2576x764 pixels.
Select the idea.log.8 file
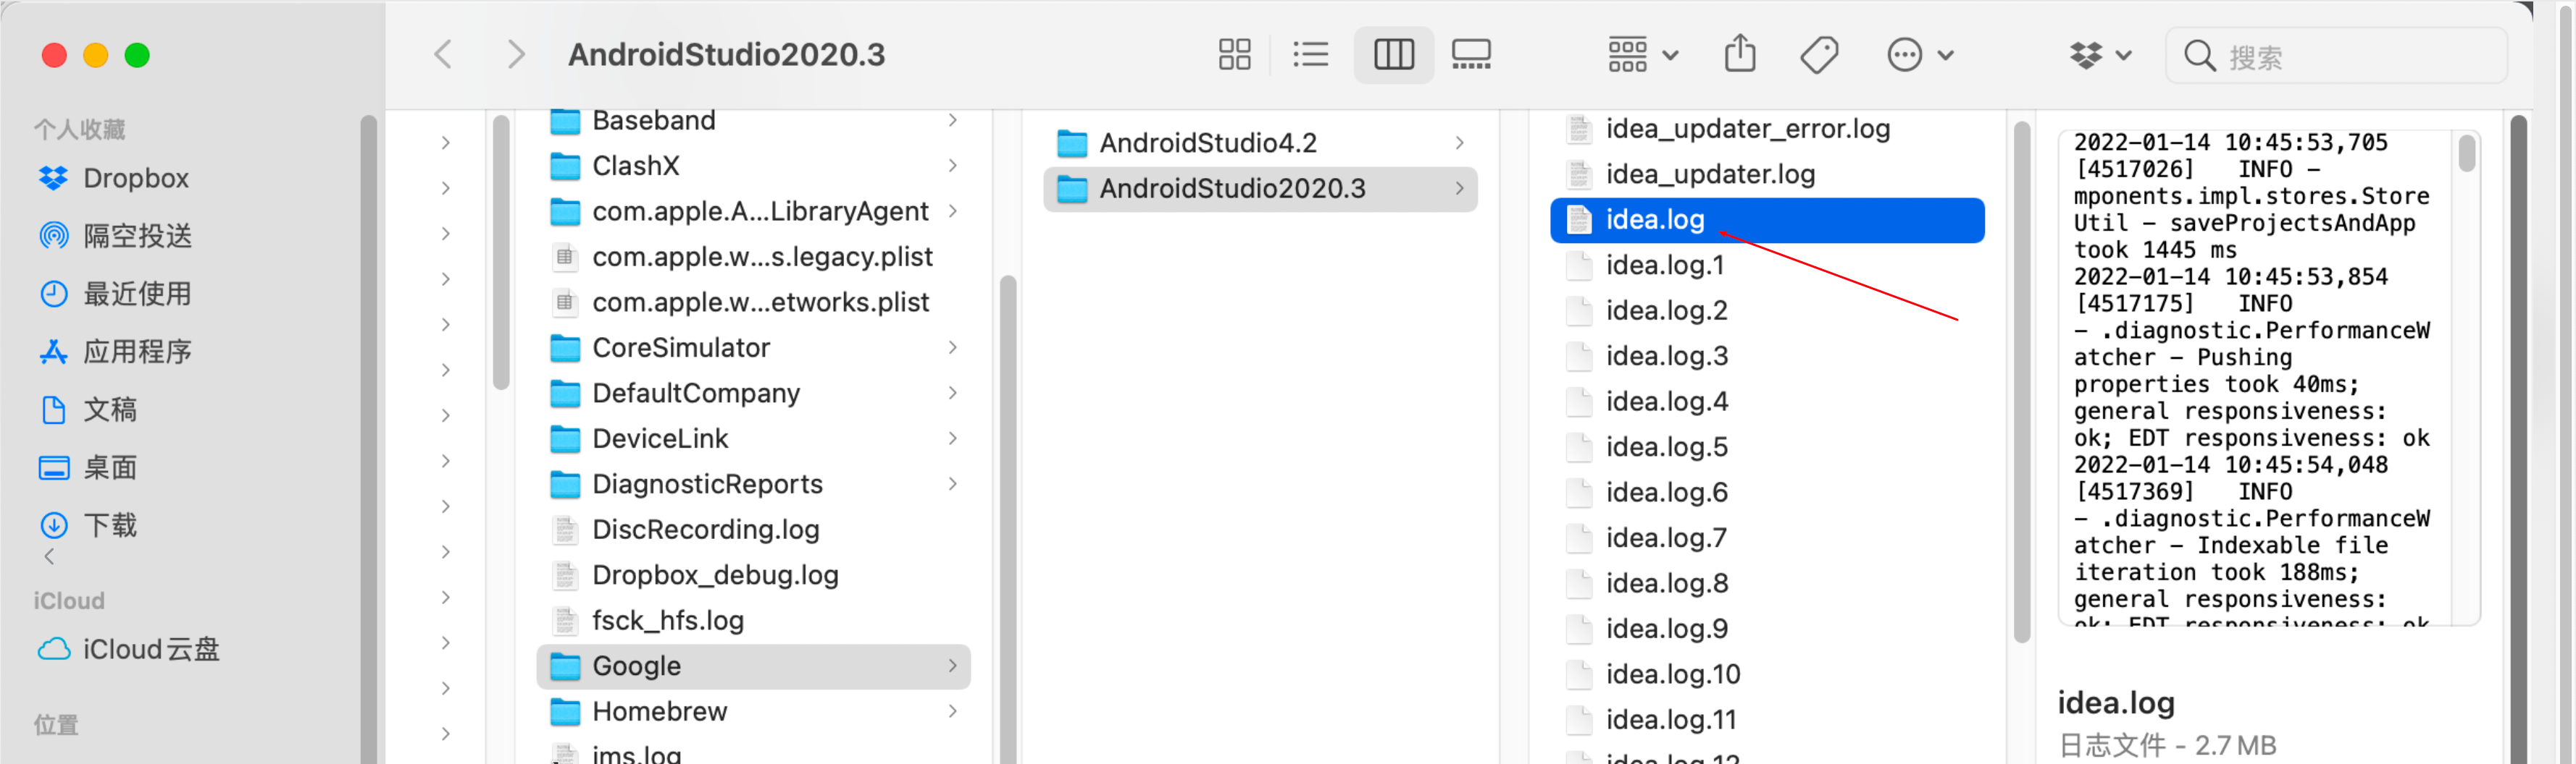point(1767,583)
